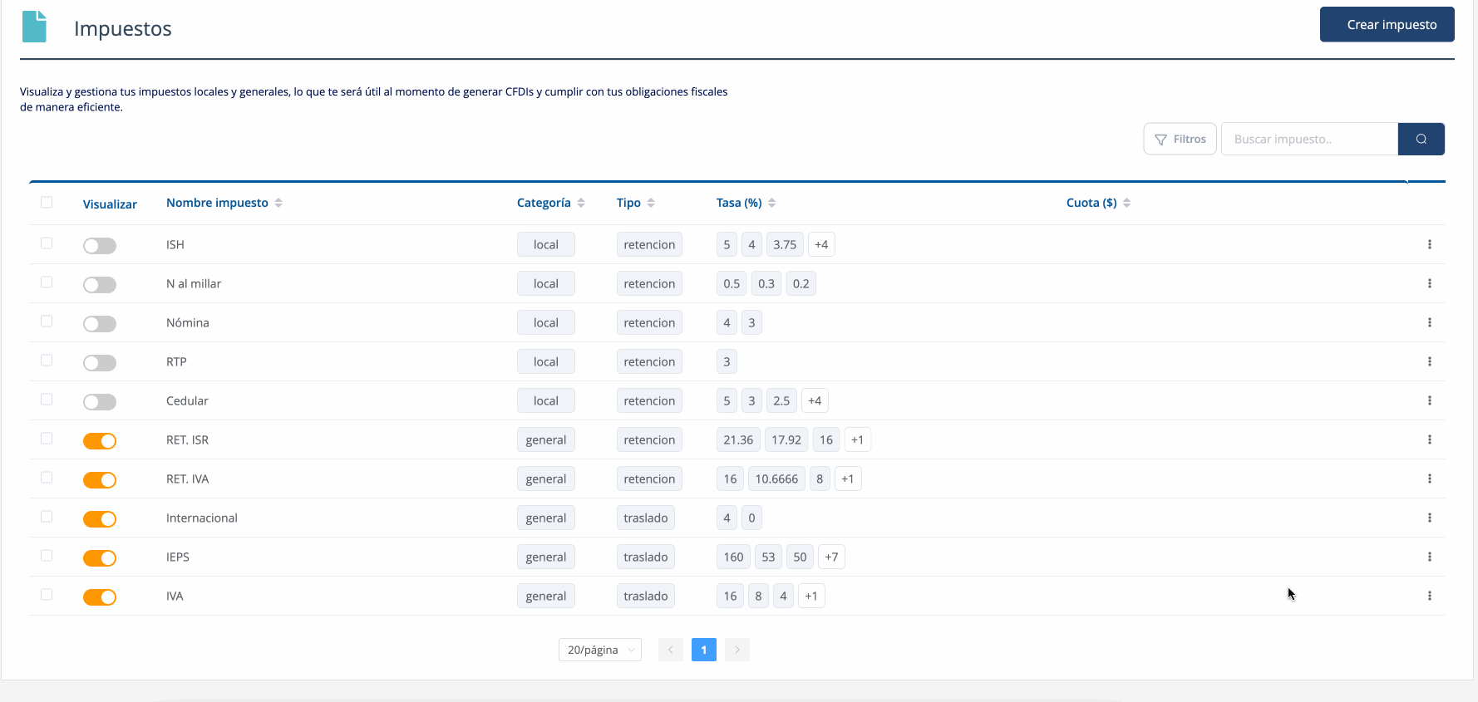
Task: Sort by Categoría column arrows
Action: coord(581,203)
